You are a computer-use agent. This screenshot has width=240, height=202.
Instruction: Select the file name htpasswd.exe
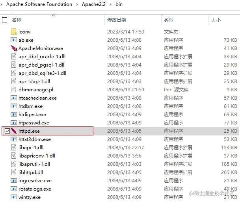point(34,122)
